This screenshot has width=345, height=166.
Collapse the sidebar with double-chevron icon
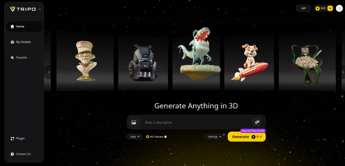tap(39, 9)
